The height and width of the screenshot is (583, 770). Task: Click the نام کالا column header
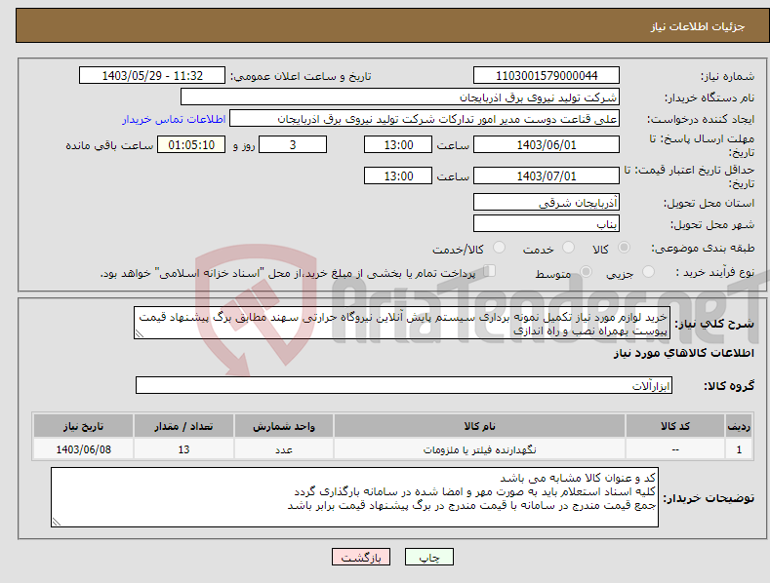[x=479, y=426]
